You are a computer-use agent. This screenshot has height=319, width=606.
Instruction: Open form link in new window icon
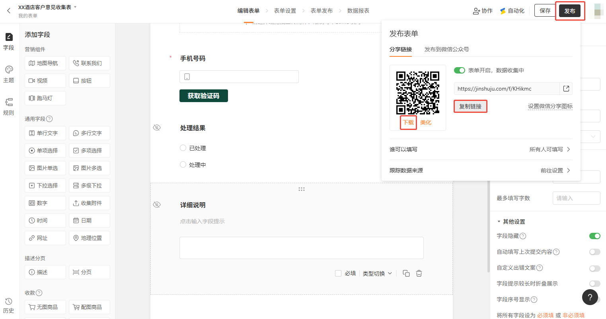566,89
